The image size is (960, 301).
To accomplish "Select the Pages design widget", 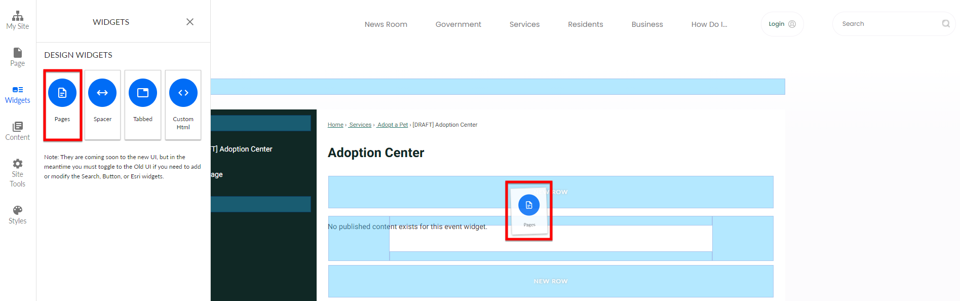I will point(62,104).
